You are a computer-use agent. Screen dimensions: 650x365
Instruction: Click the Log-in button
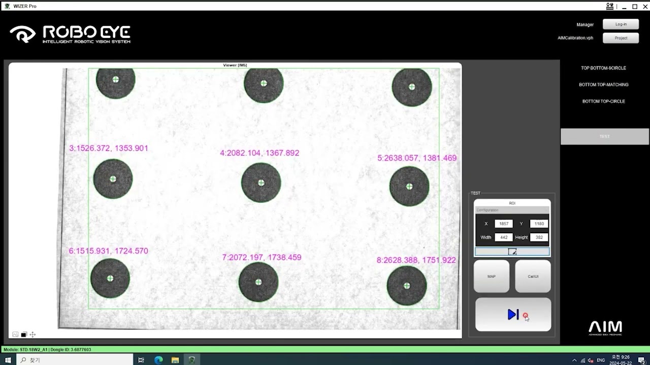(621, 24)
